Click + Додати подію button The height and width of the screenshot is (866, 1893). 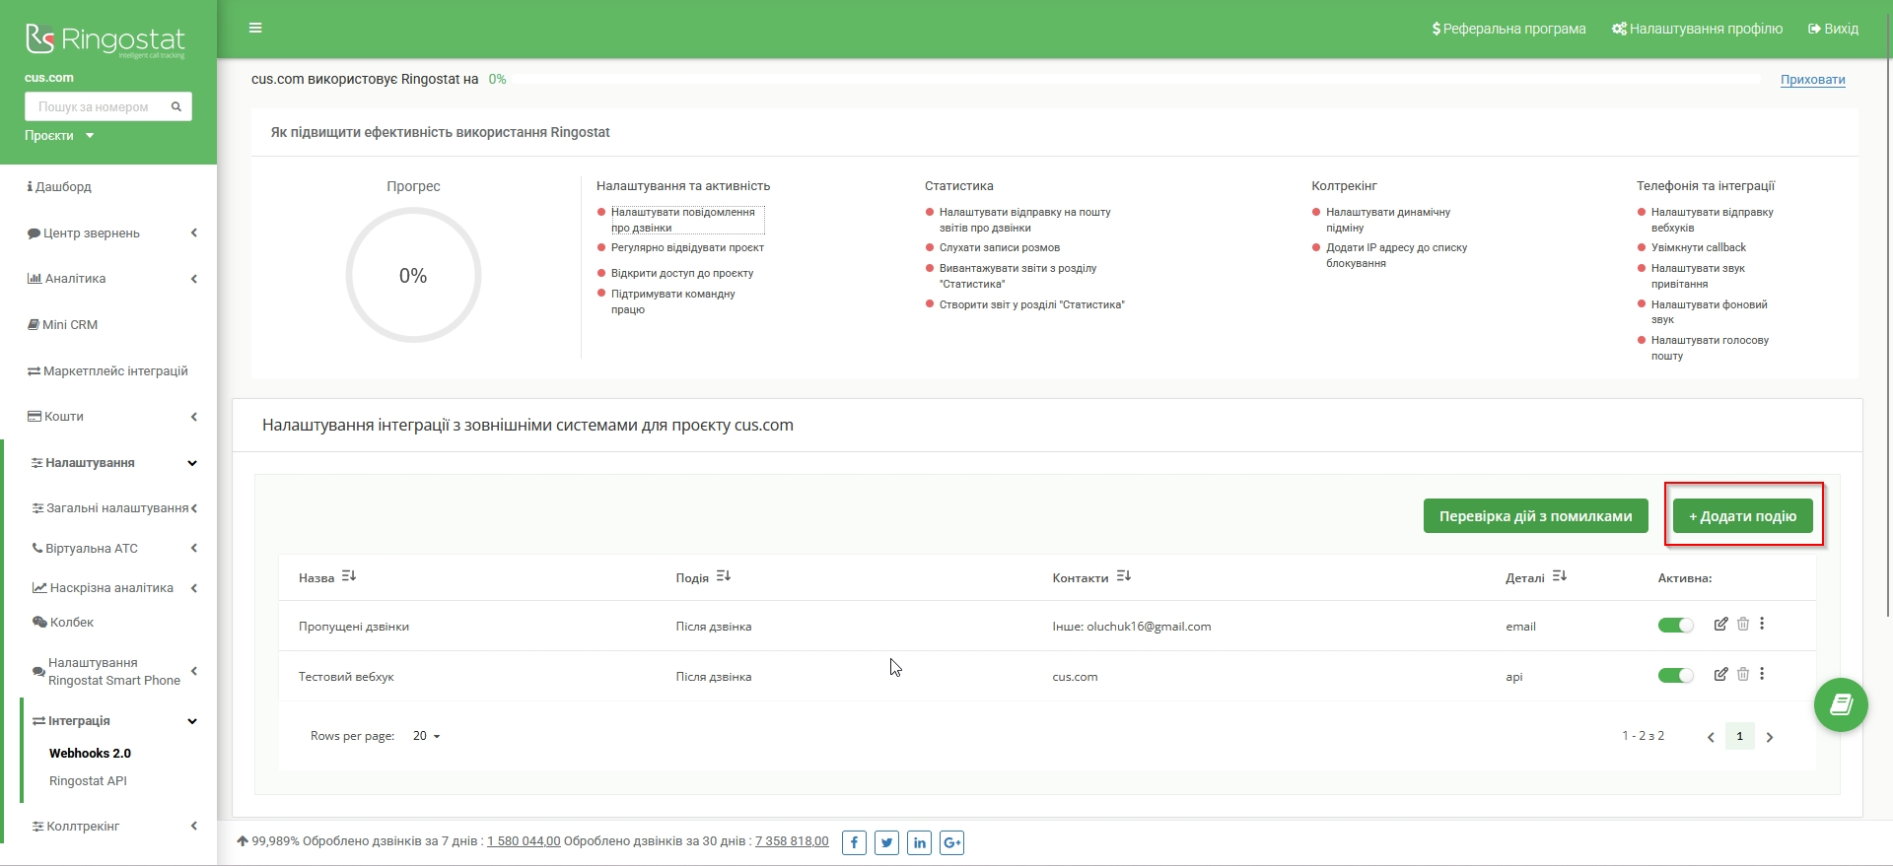click(x=1743, y=515)
